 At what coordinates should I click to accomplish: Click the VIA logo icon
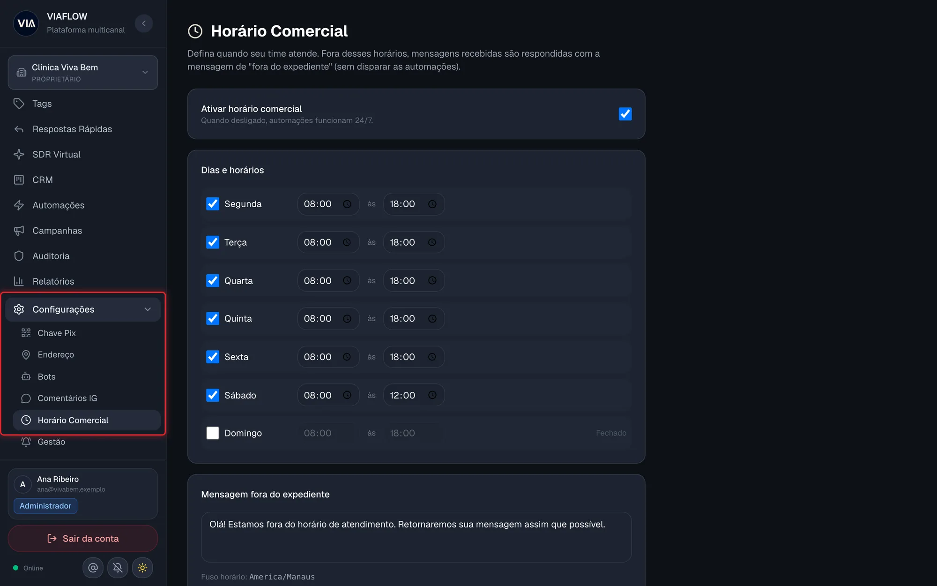[x=26, y=23]
